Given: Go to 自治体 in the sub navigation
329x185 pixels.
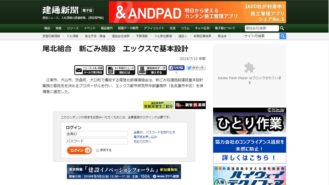Looking at the screenshot, I should [x=222, y=36].
